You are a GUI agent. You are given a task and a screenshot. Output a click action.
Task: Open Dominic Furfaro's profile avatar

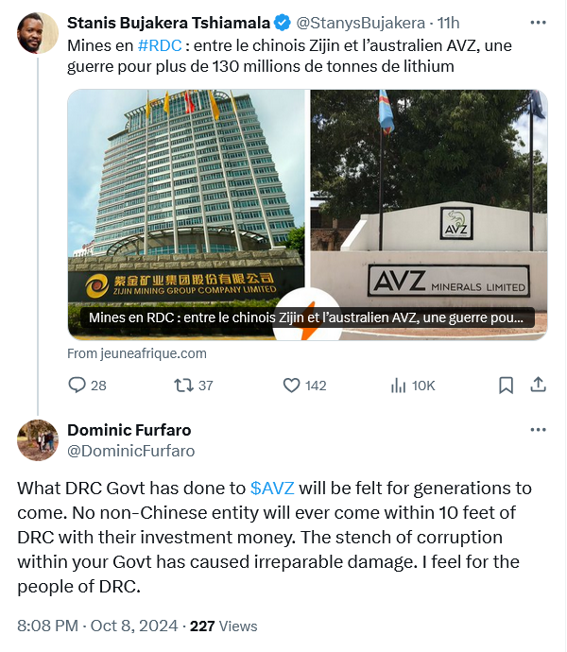coord(38,440)
